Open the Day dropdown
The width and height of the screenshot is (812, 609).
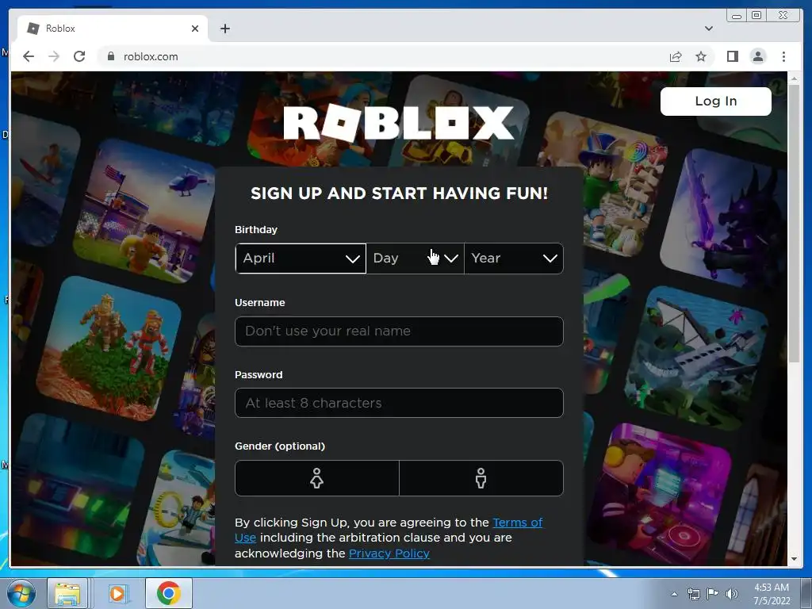pyautogui.click(x=415, y=258)
